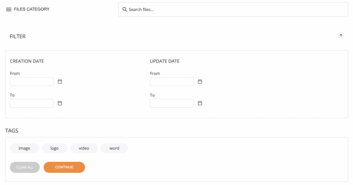
Task: Toggle the logo tag filter
Action: point(54,148)
